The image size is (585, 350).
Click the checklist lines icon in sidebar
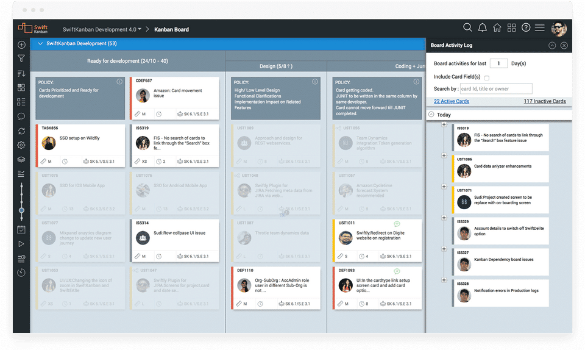tap(21, 174)
